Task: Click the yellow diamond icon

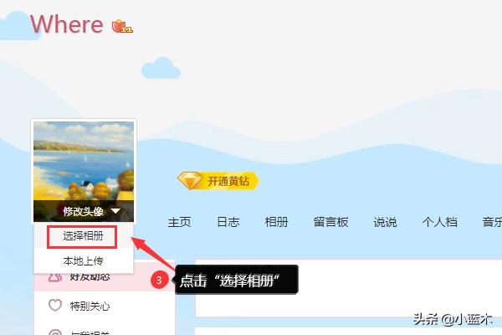Action: click(190, 181)
